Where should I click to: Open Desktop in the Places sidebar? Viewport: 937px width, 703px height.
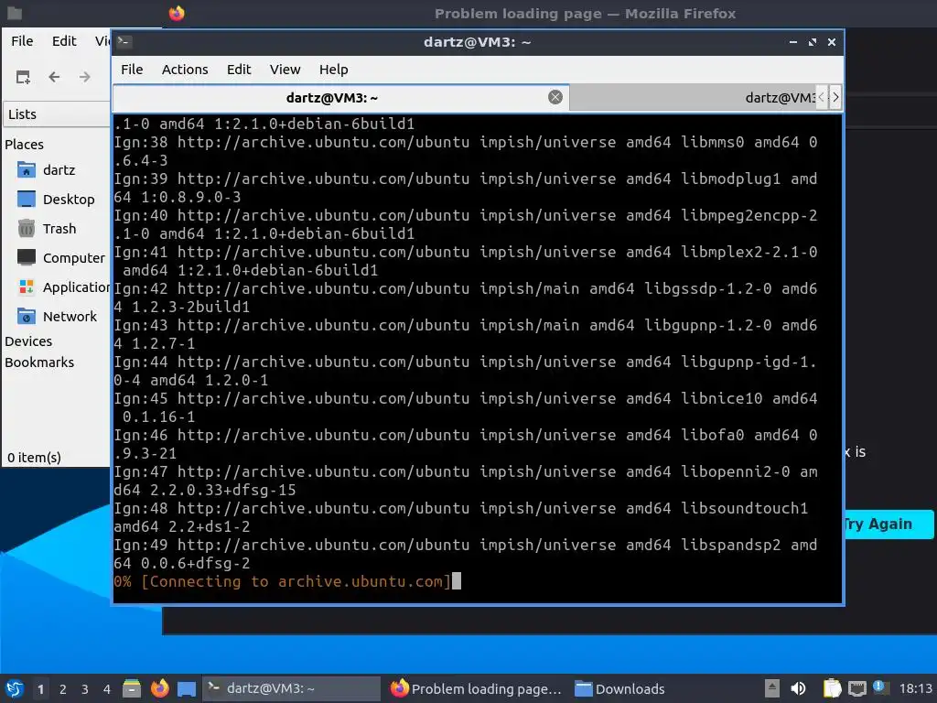(x=57, y=199)
